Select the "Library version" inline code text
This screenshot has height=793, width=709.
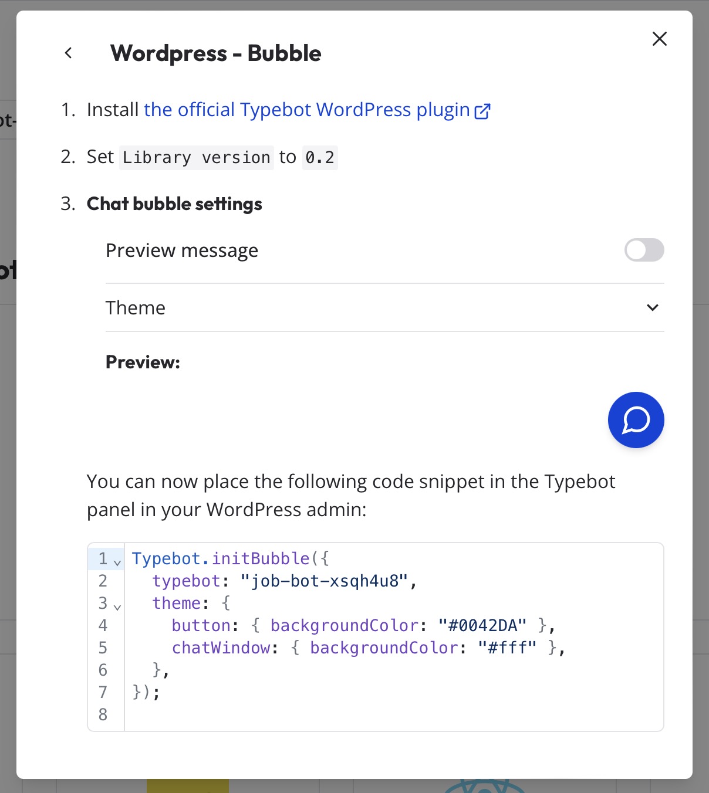(x=195, y=157)
